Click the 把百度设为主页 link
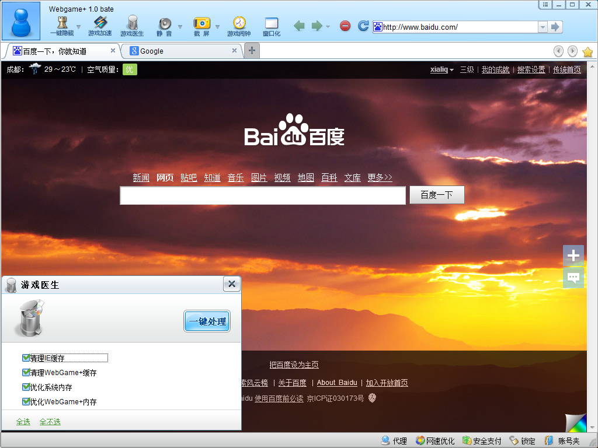The height and width of the screenshot is (448, 598). [294, 365]
